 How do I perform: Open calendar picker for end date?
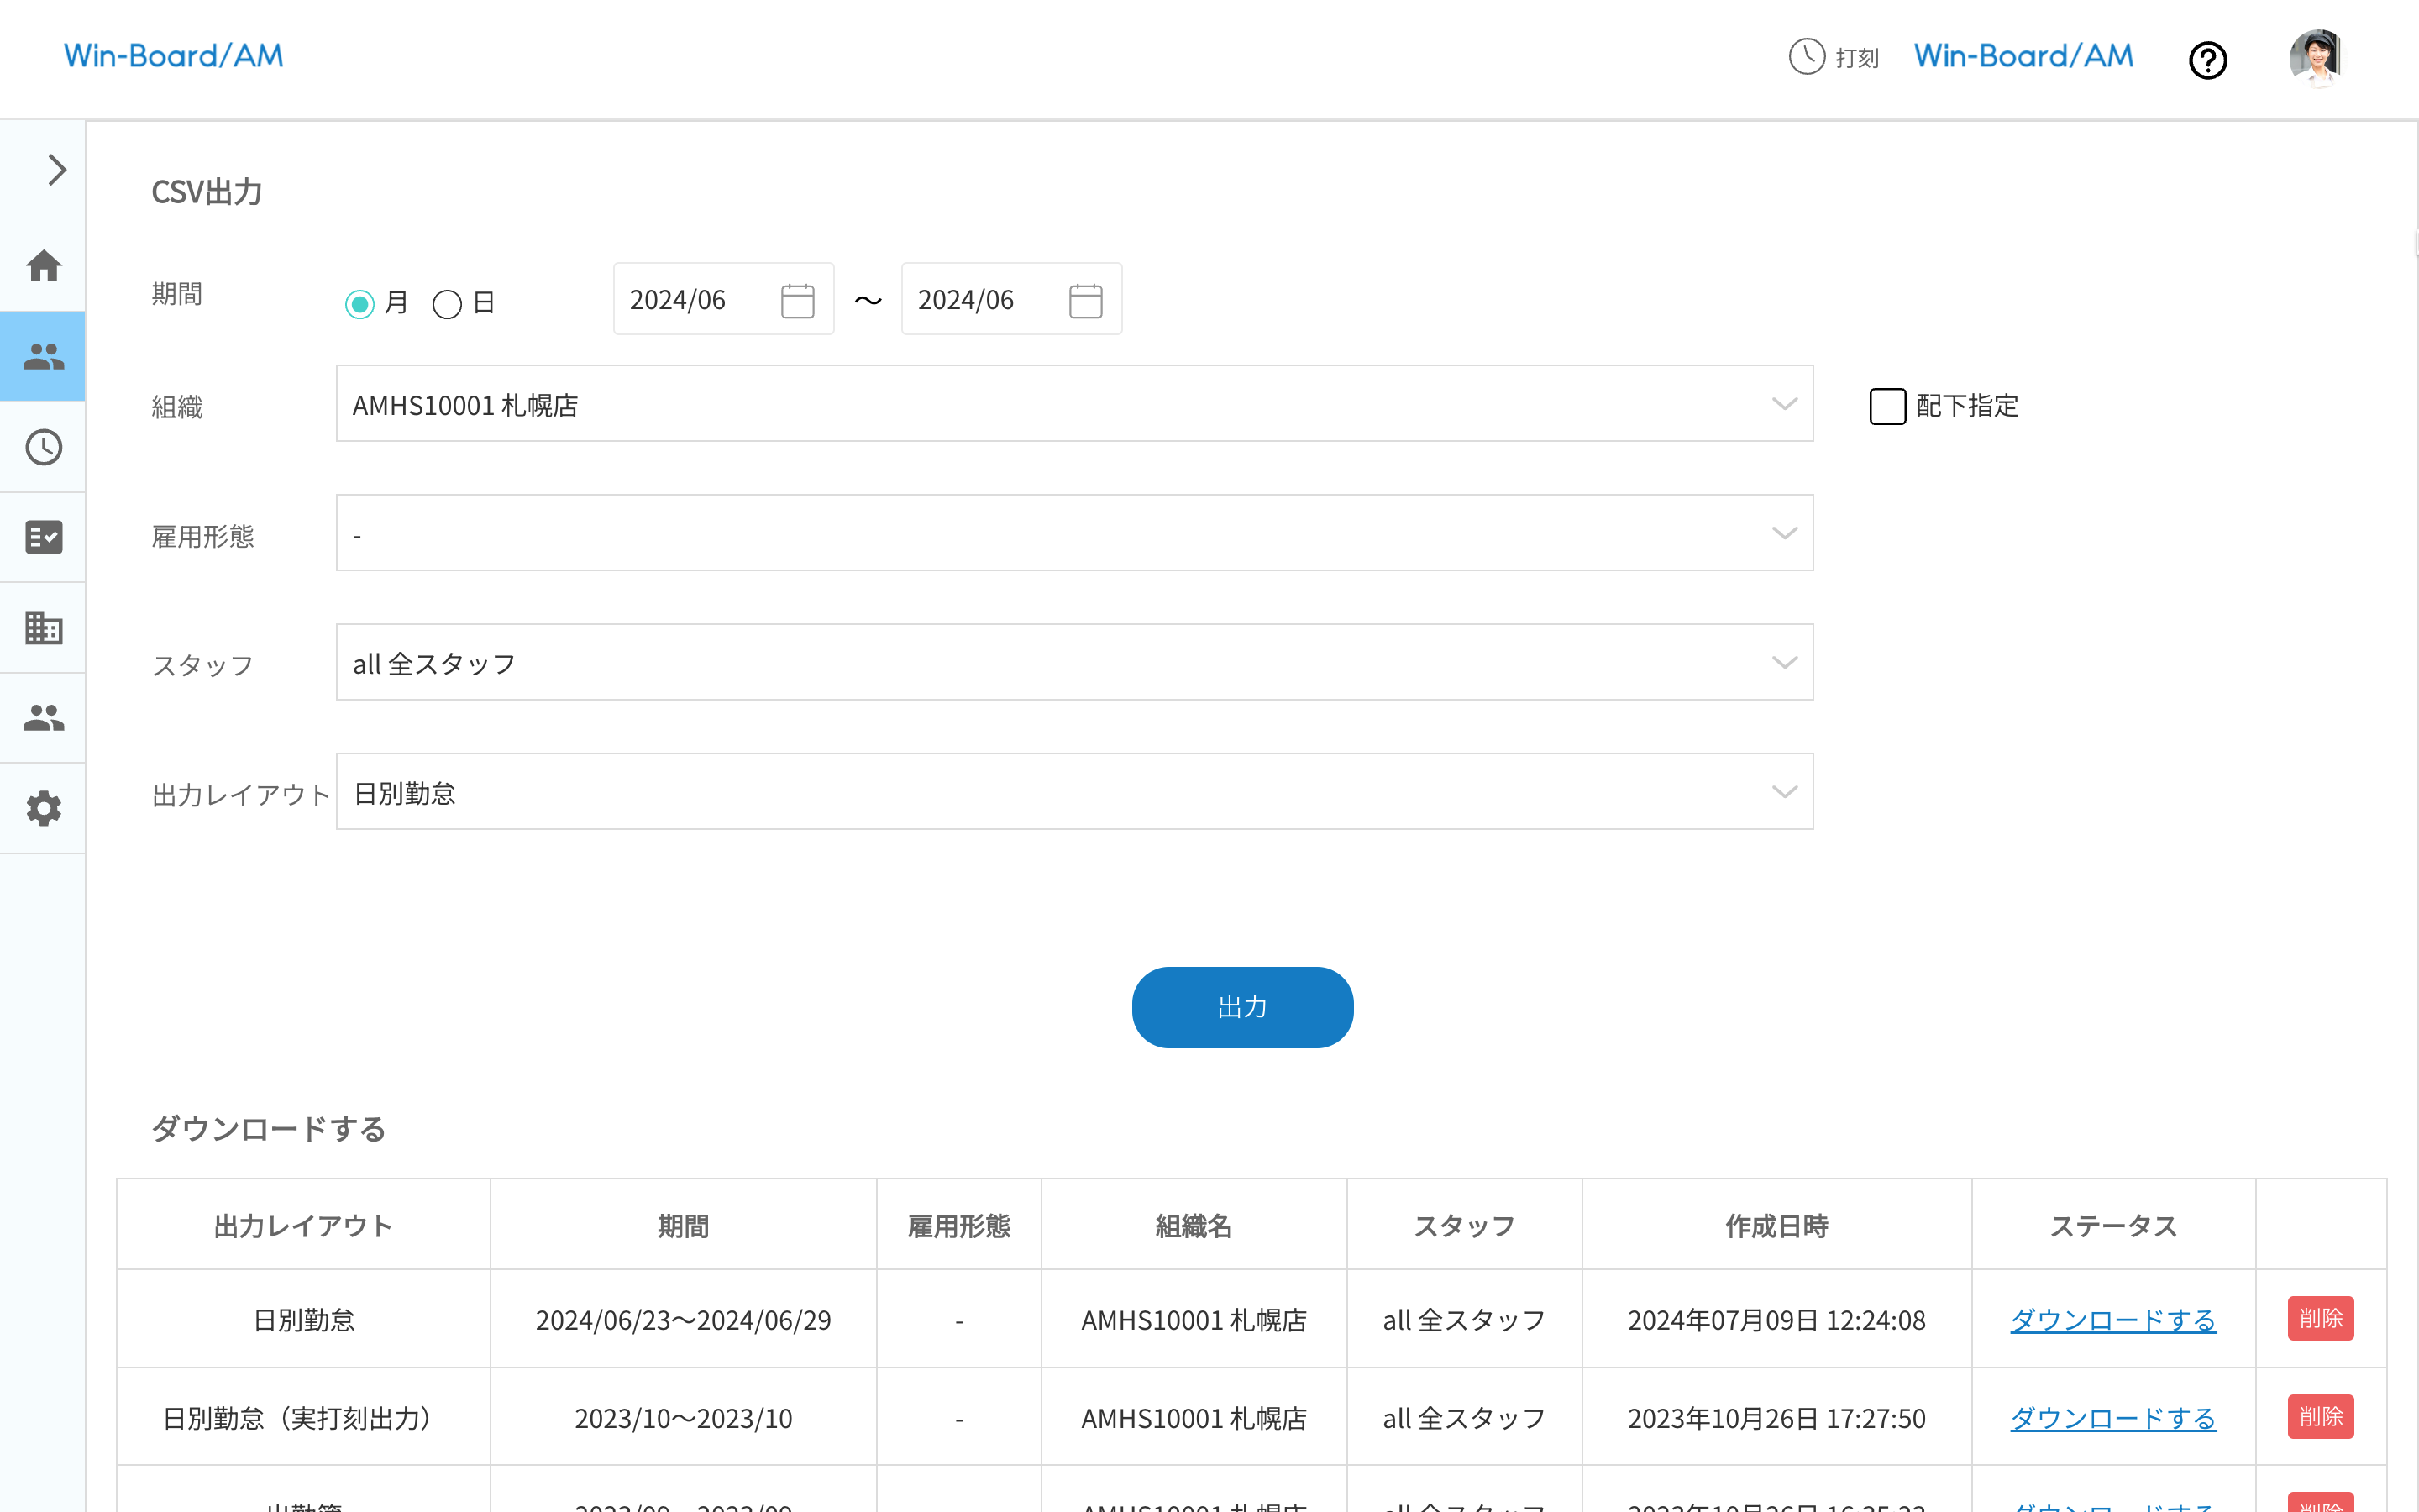(1084, 300)
